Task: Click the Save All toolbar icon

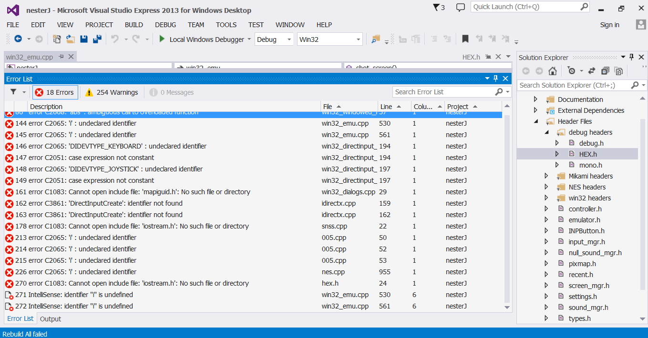Action: pyautogui.click(x=97, y=39)
